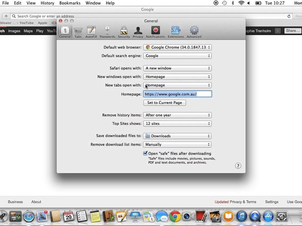Open the Passwords preferences pane
Screen dimensions: 302x226
coord(107,32)
